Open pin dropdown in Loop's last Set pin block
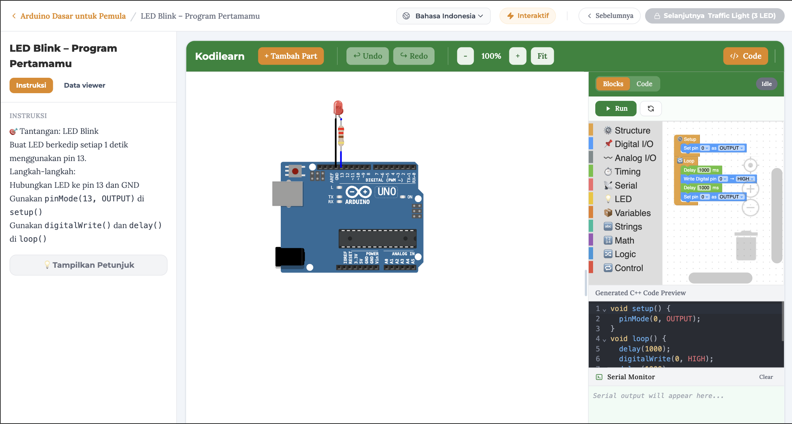This screenshot has width=792, height=424. (705, 197)
